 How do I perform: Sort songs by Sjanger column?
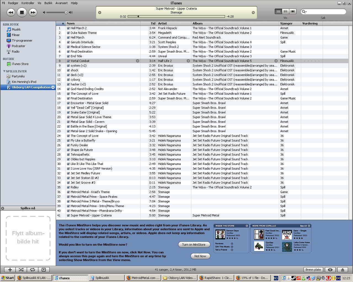tap(290, 23)
